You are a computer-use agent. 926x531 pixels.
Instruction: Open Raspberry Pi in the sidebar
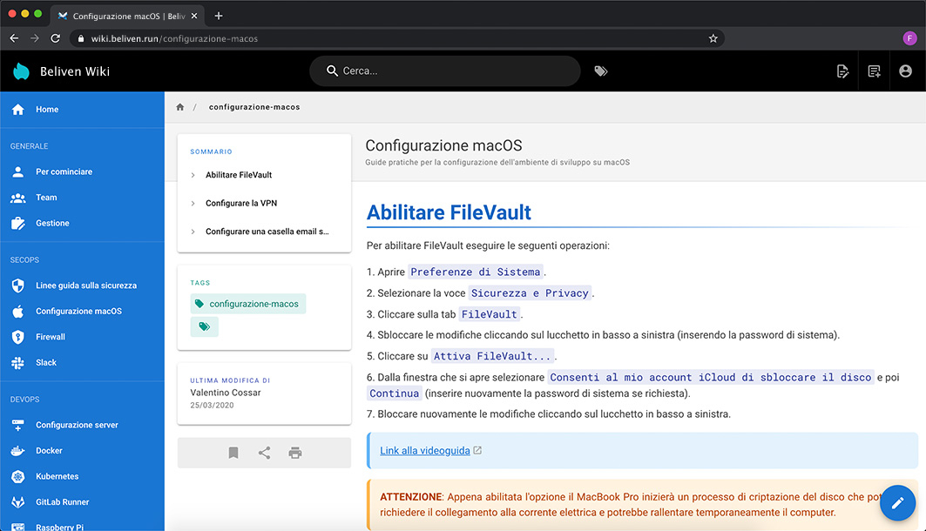pos(82,526)
